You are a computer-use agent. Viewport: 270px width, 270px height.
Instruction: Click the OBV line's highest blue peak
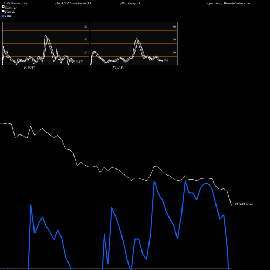pos(185,181)
